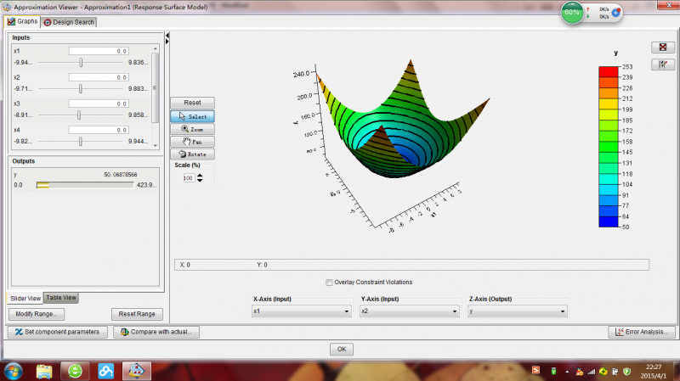680x381 pixels.
Task: Open the Design Search tab
Action: tap(69, 22)
